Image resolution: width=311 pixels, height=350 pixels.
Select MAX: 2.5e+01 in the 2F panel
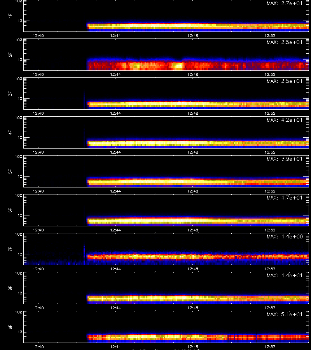[x=285, y=42]
